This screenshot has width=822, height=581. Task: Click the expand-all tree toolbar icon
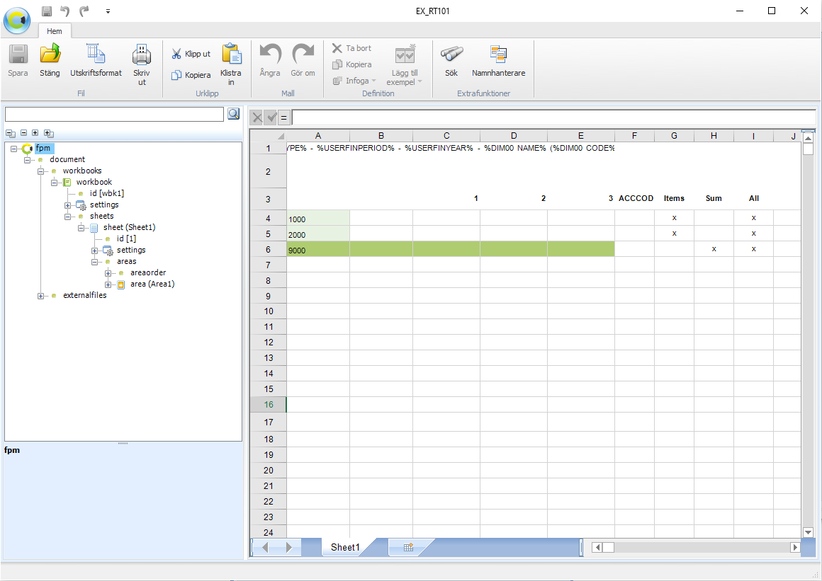point(49,134)
